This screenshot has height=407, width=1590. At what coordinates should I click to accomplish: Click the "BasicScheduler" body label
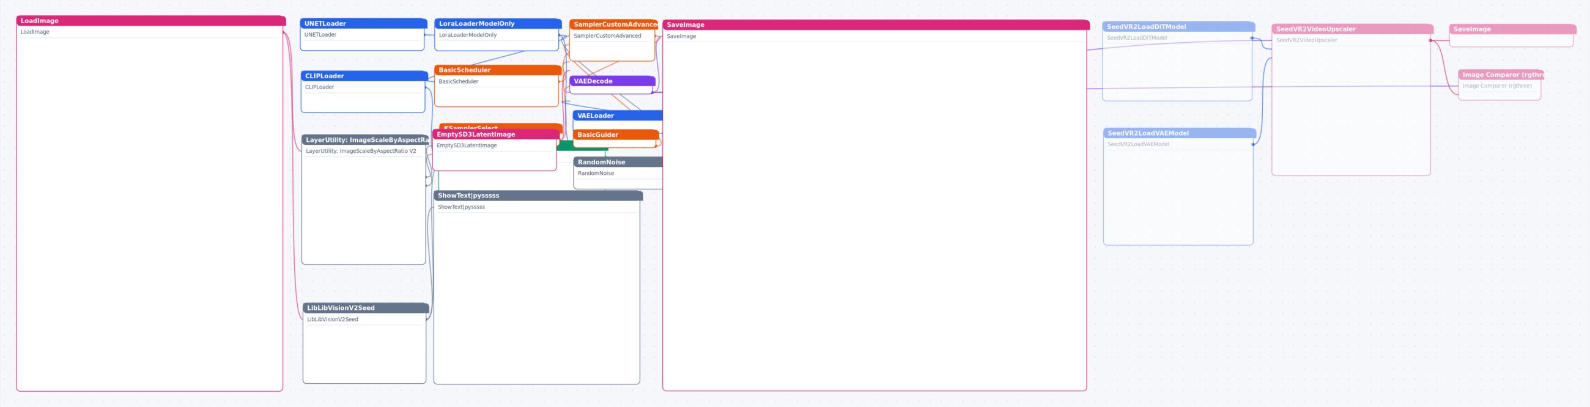[x=459, y=81]
